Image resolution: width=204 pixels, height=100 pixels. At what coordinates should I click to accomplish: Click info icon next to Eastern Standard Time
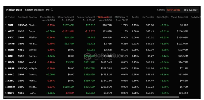click(x=52, y=10)
